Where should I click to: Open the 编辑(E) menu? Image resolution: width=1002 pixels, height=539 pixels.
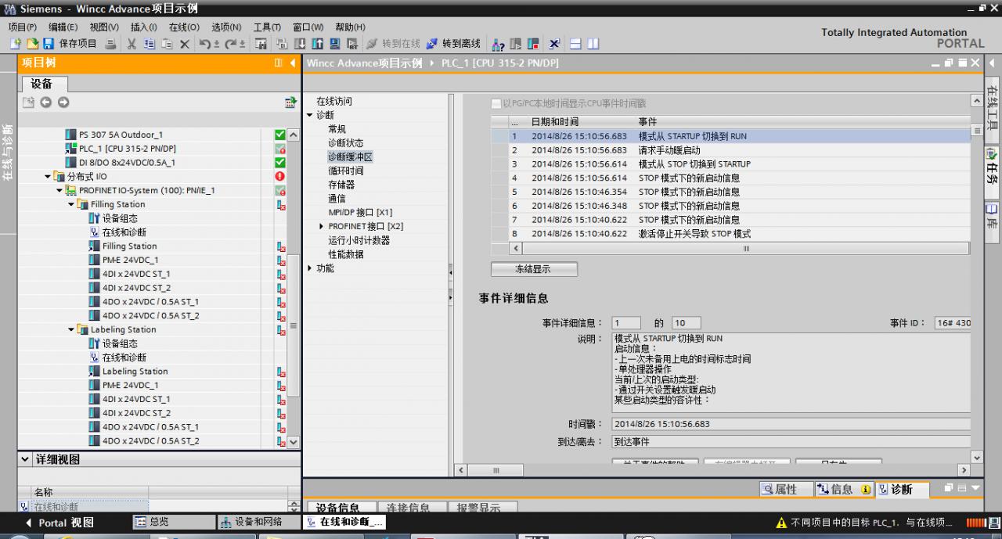tap(63, 27)
